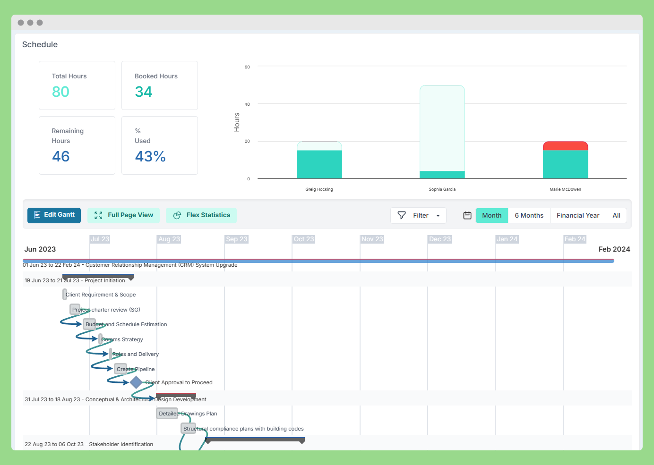Click the Structural compliance plans task bar
Screen dimensions: 654x465
[x=189, y=428]
